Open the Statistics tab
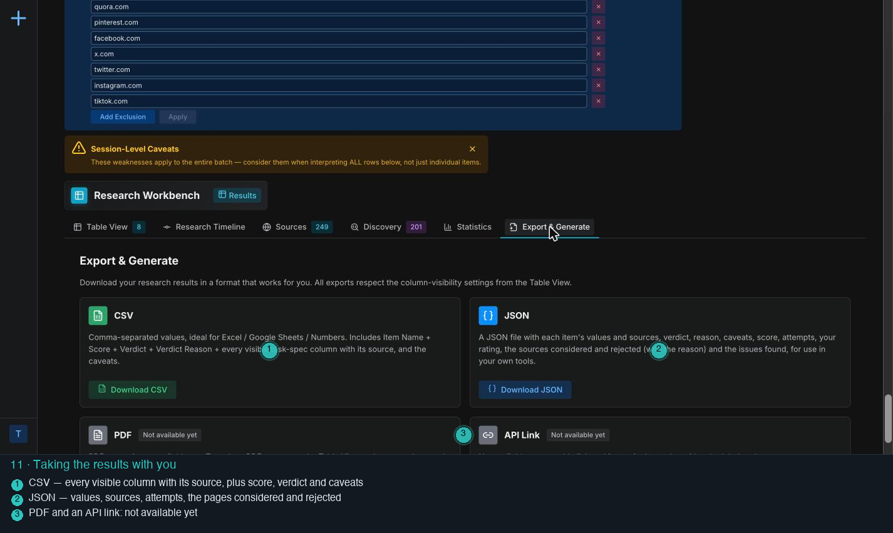 pos(468,226)
